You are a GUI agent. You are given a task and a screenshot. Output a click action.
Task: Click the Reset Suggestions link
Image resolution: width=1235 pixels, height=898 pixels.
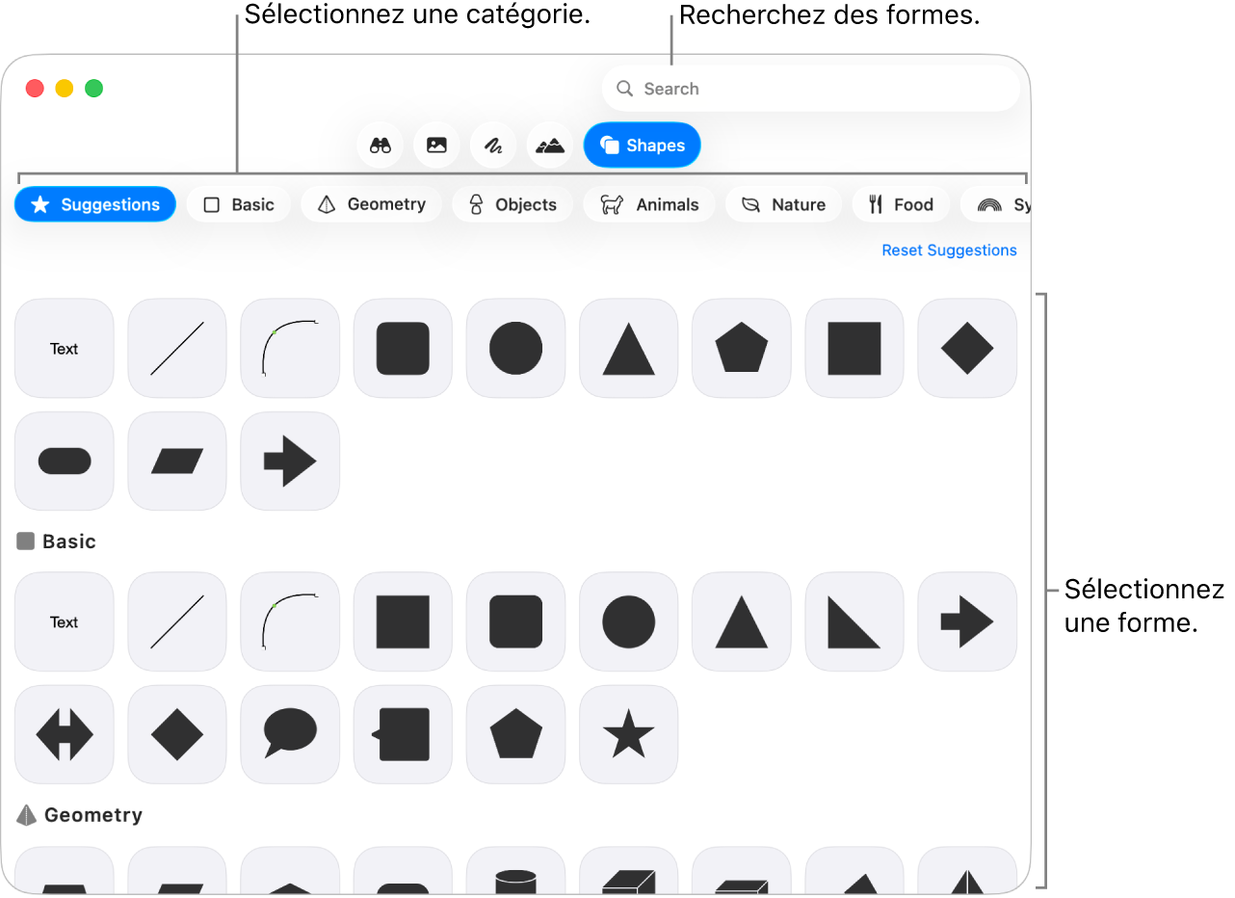pyautogui.click(x=949, y=250)
